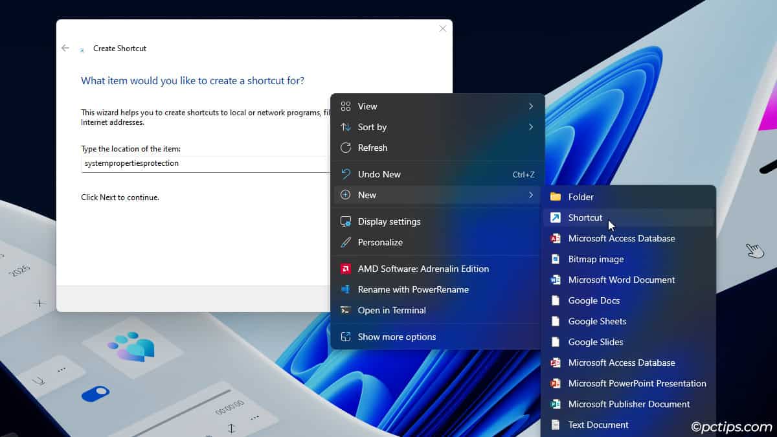The image size is (777, 437).
Task: Click the Google Sheets file icon
Action: point(556,321)
